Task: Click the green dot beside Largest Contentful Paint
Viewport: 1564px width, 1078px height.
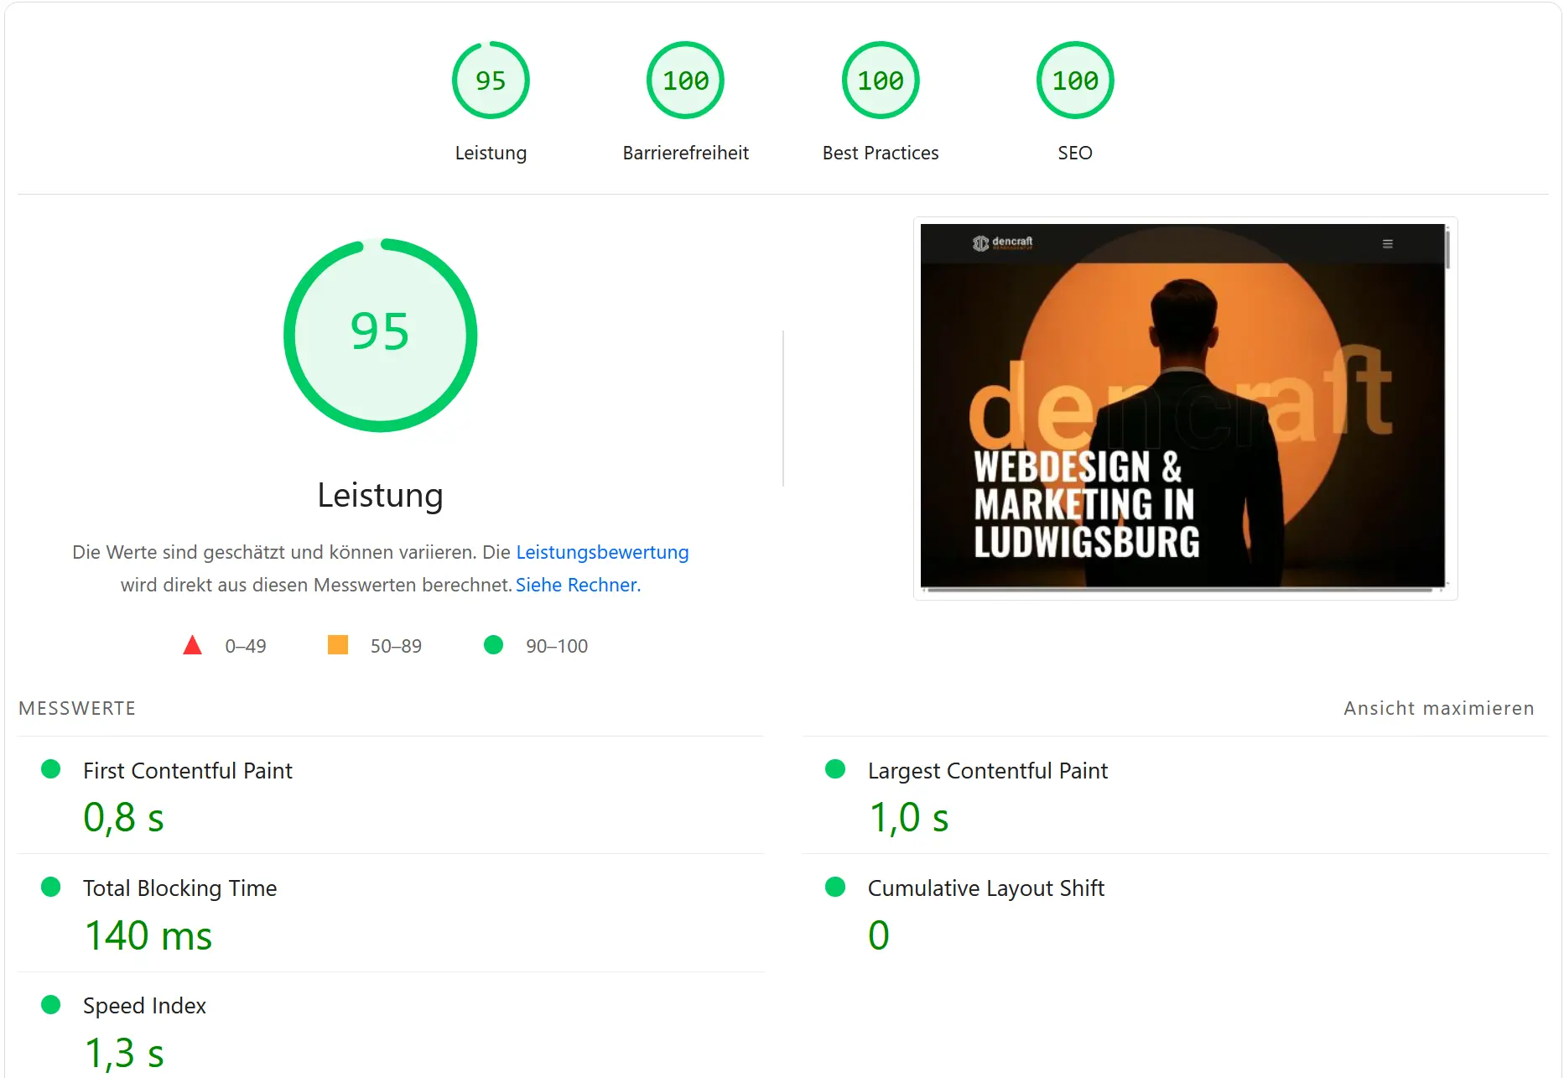Action: point(835,768)
